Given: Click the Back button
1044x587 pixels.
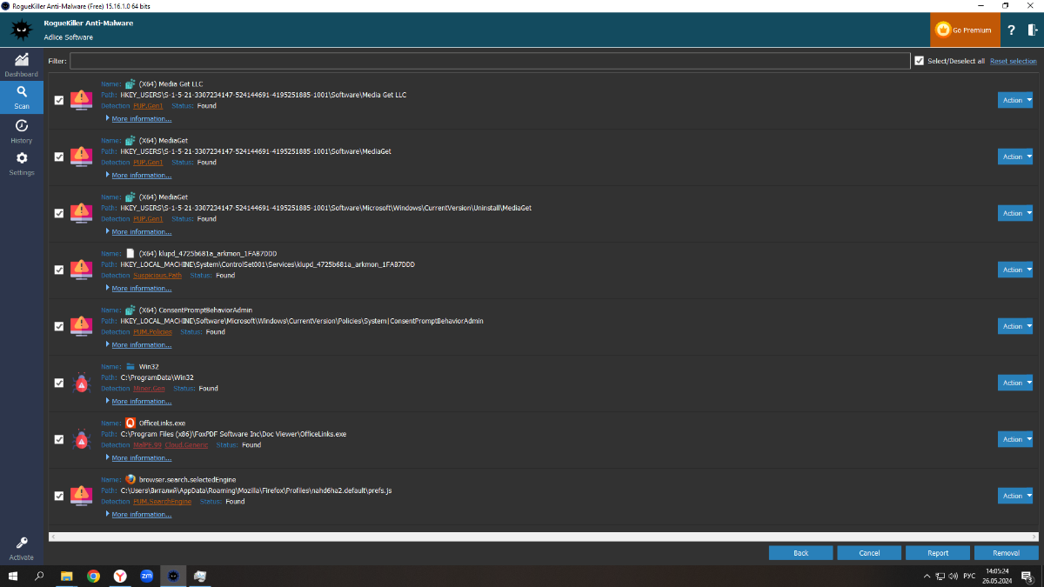Looking at the screenshot, I should pos(801,553).
